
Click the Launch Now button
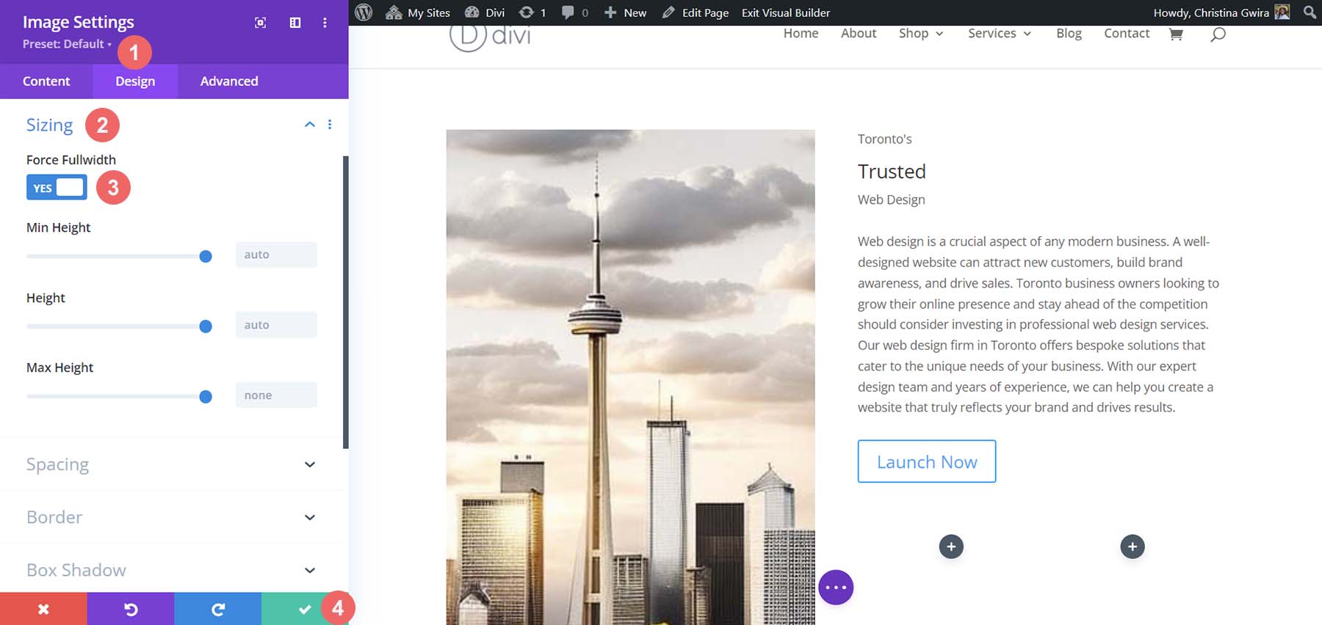927,461
